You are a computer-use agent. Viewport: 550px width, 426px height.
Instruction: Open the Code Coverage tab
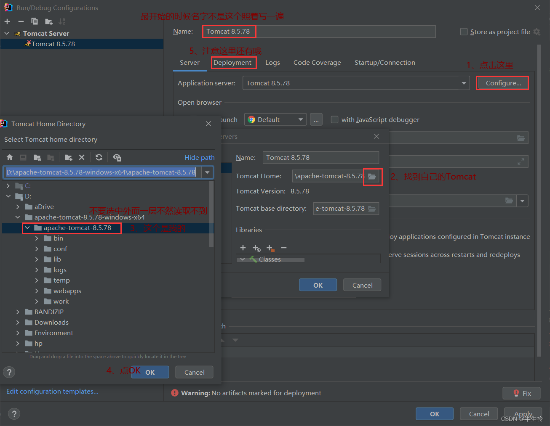pos(317,63)
